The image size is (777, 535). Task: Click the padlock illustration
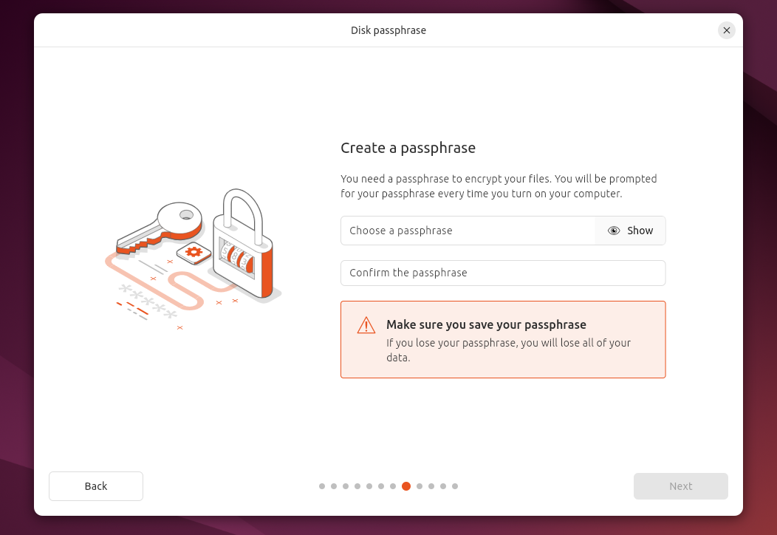244,248
